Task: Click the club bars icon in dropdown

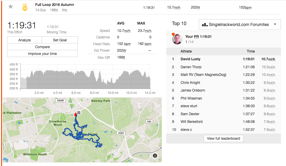Action: [x=205, y=25]
